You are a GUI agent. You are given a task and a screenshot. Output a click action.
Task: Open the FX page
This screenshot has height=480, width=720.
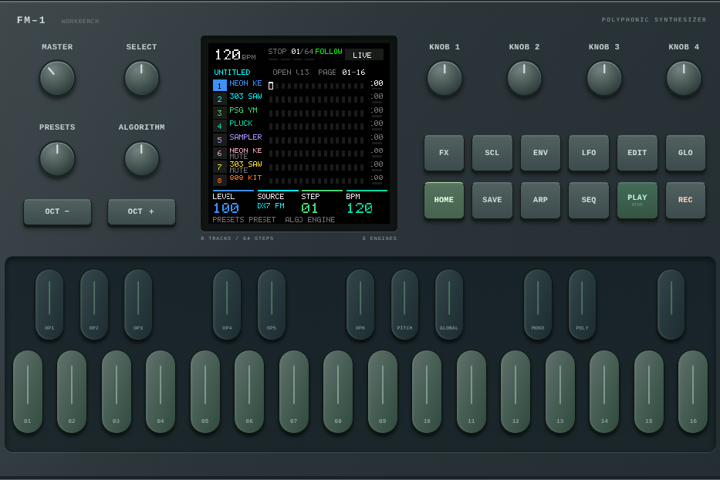(444, 153)
